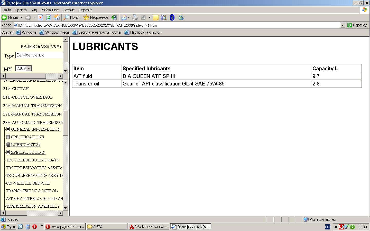Open the Back button history dropdown arrow
Viewport: 370px width, 231px height.
[21, 17]
